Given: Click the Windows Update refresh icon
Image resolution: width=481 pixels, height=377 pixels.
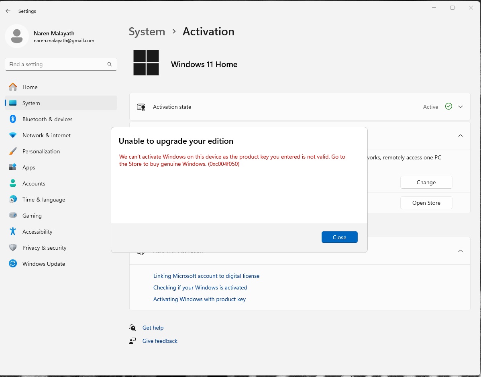Looking at the screenshot, I should point(13,263).
